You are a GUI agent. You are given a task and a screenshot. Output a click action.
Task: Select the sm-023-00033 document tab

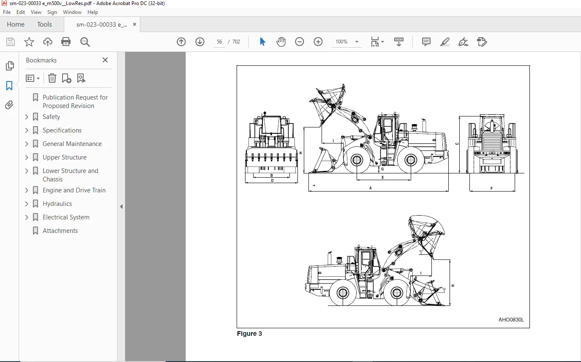coord(101,24)
